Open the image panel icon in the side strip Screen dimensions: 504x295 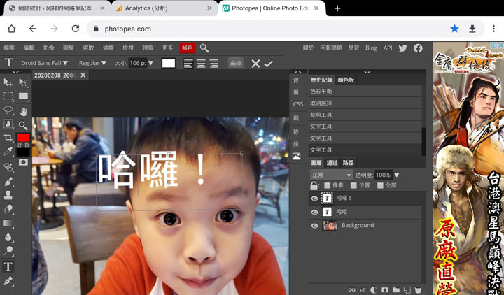point(296,157)
